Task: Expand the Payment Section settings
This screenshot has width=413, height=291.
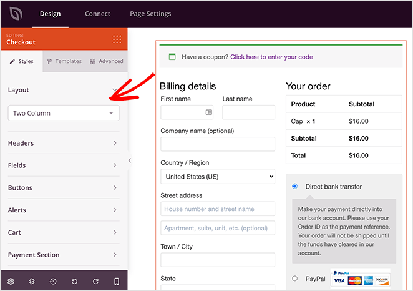Action: click(x=64, y=255)
